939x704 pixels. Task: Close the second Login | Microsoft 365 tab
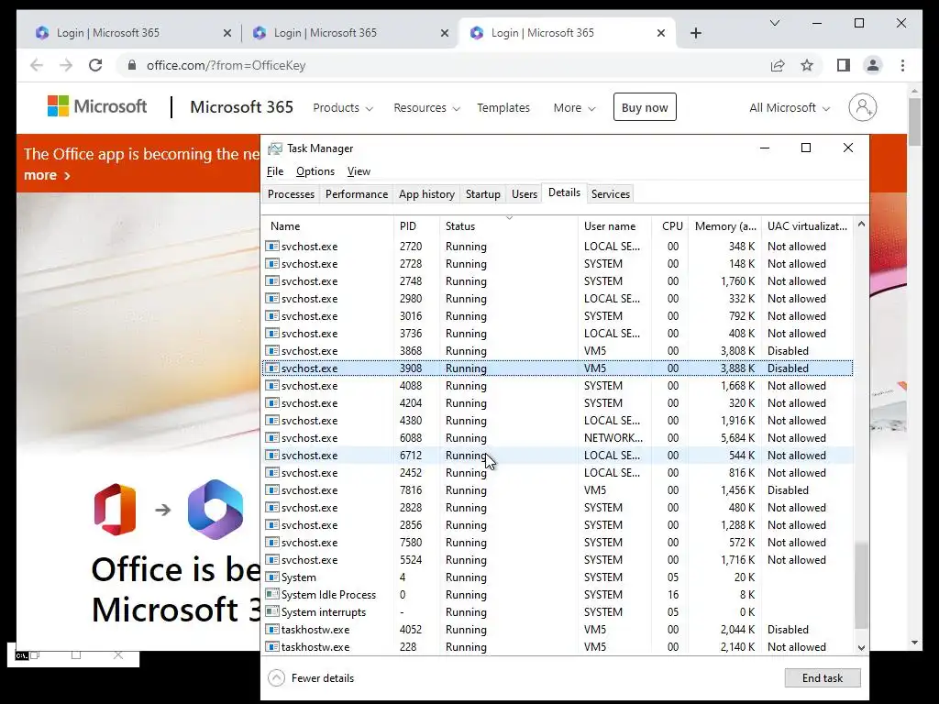pos(445,33)
